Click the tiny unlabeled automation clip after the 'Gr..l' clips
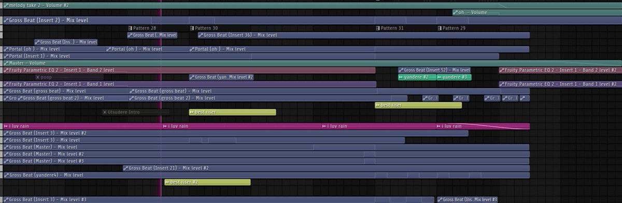The height and width of the screenshot is (203, 622). click(525, 98)
